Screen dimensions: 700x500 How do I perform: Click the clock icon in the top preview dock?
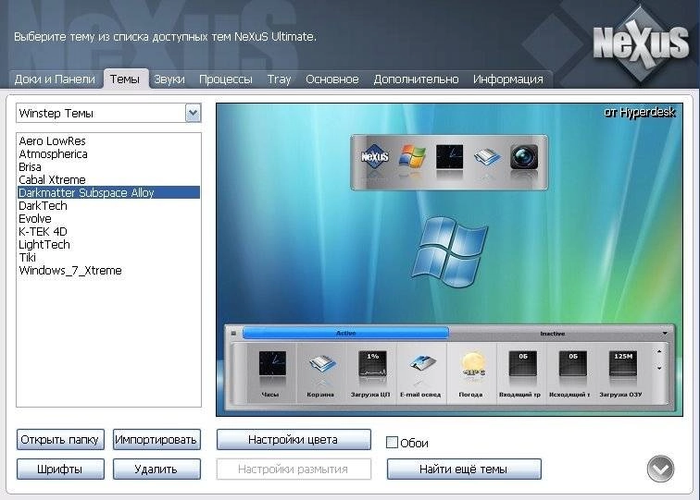click(x=449, y=156)
